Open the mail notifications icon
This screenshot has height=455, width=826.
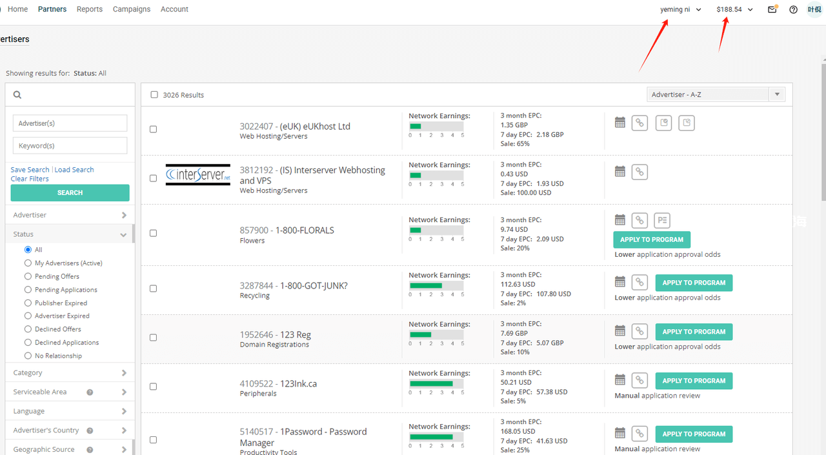(772, 9)
